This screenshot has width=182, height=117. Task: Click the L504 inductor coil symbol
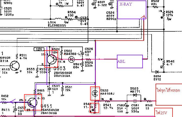58,19
